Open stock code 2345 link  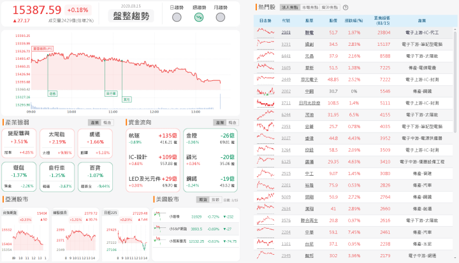[x=286, y=256]
